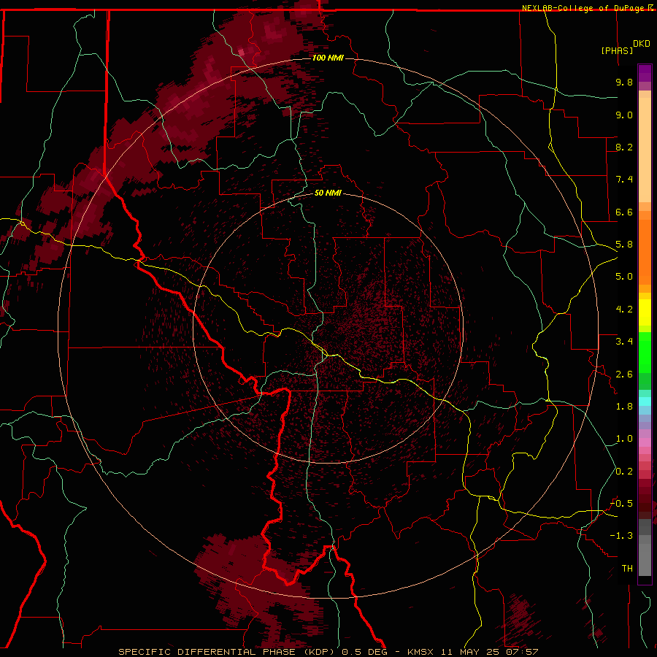Select the 1.8 scale value
The width and height of the screenshot is (657, 657).
point(624,407)
